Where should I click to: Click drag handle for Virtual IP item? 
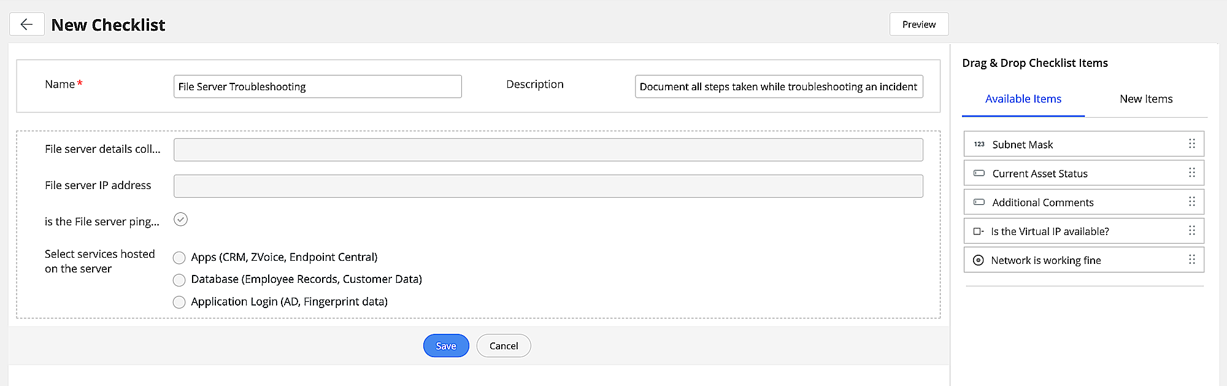[1191, 231]
